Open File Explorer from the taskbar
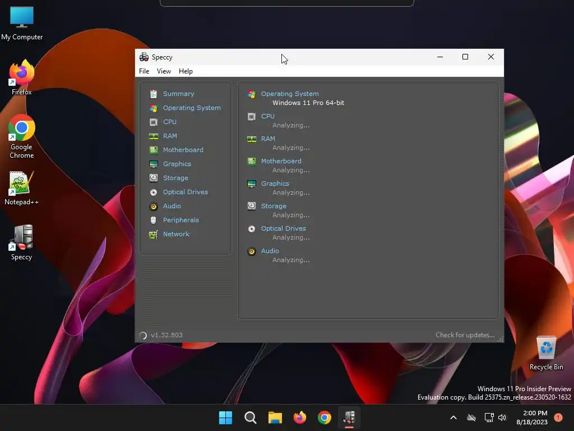This screenshot has width=574, height=431. [275, 418]
